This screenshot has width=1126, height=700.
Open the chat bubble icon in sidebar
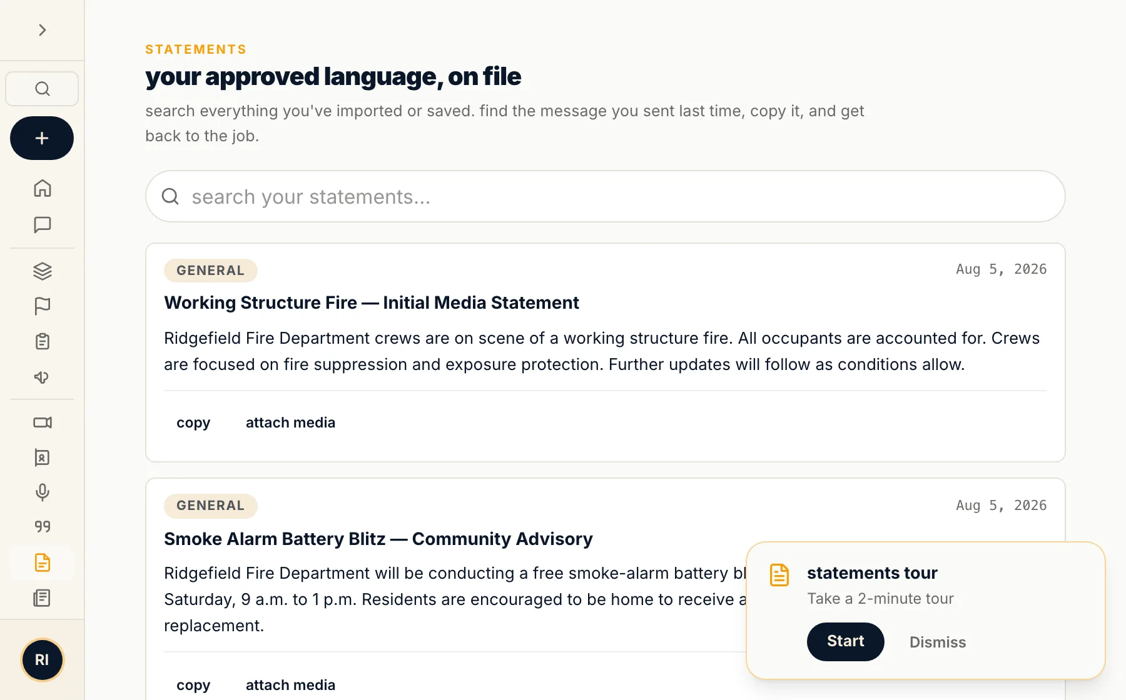pyautogui.click(x=42, y=224)
